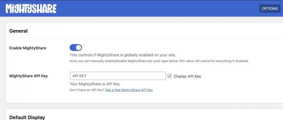283x120 pixels.
Task: Click the white knob of the enable switch
Action: [78, 48]
